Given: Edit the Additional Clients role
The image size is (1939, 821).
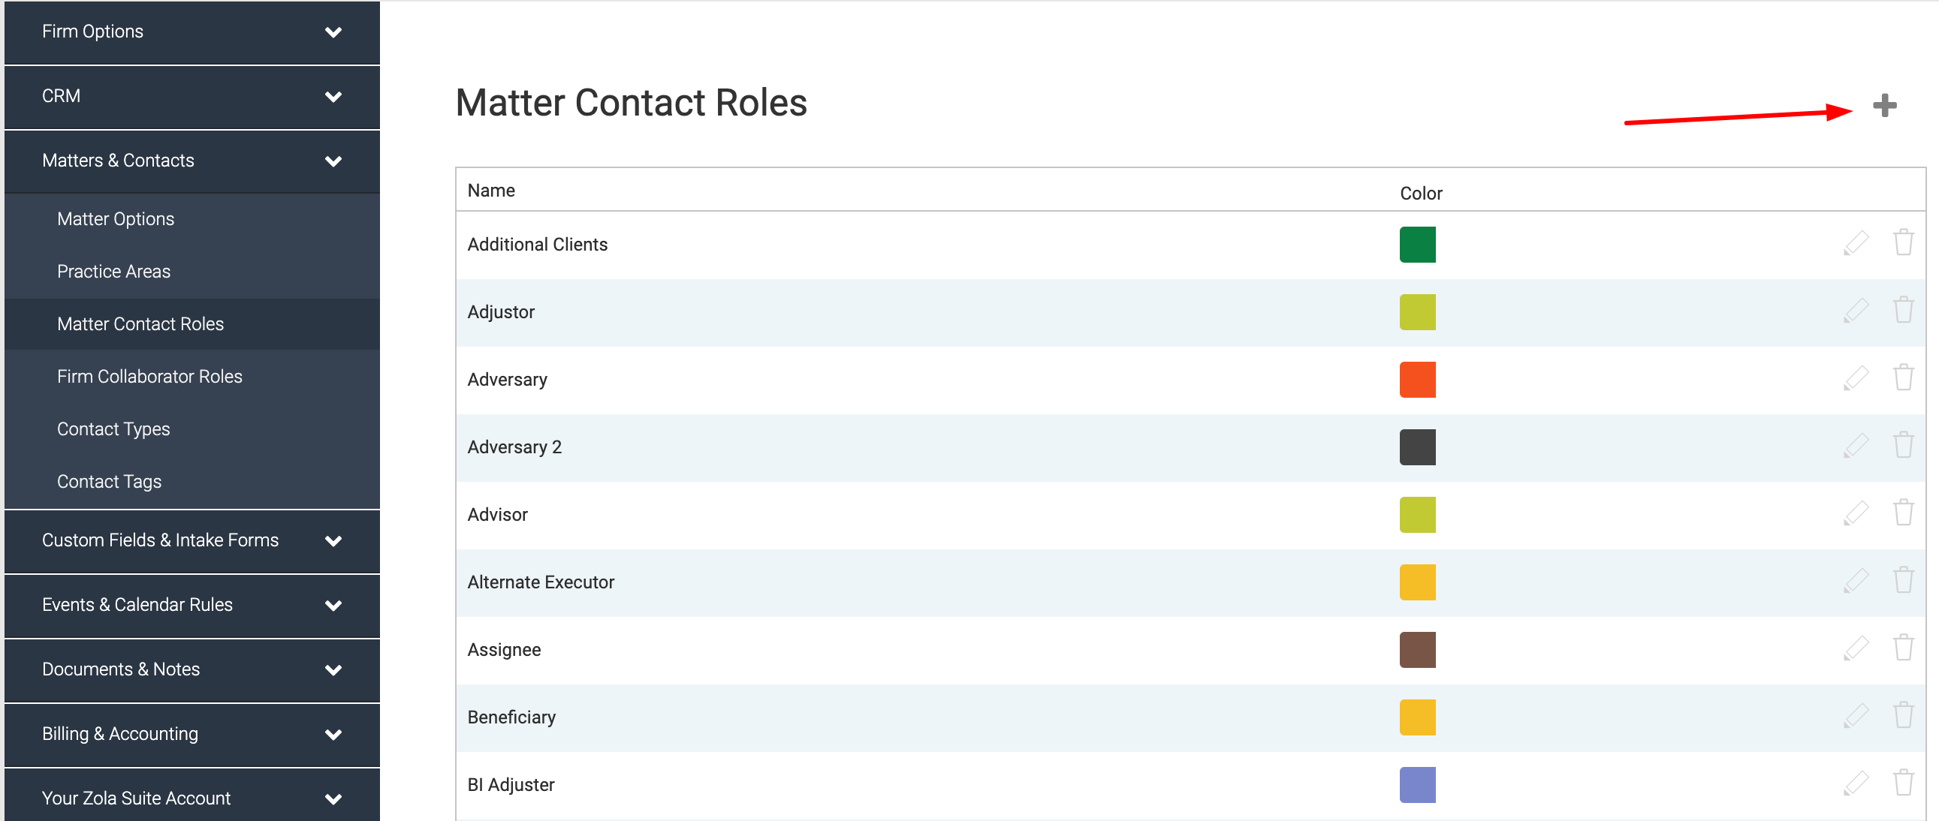Looking at the screenshot, I should click(1856, 243).
